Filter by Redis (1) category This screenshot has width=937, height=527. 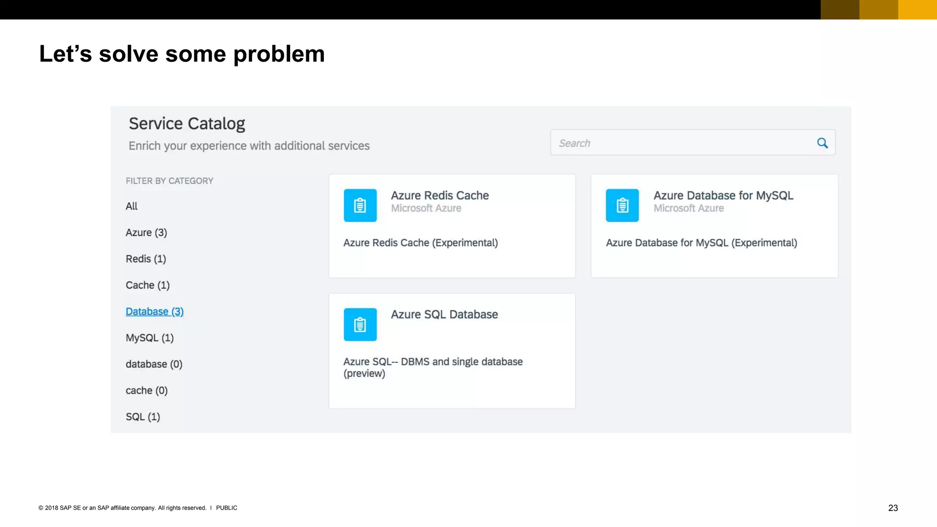(146, 259)
